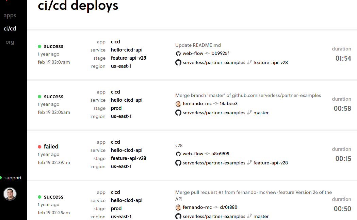The height and width of the screenshot is (220, 357).
Task: Click the red failed status dot
Action: click(x=39, y=146)
